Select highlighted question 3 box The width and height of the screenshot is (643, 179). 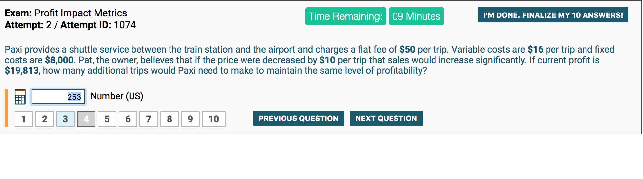coord(65,119)
